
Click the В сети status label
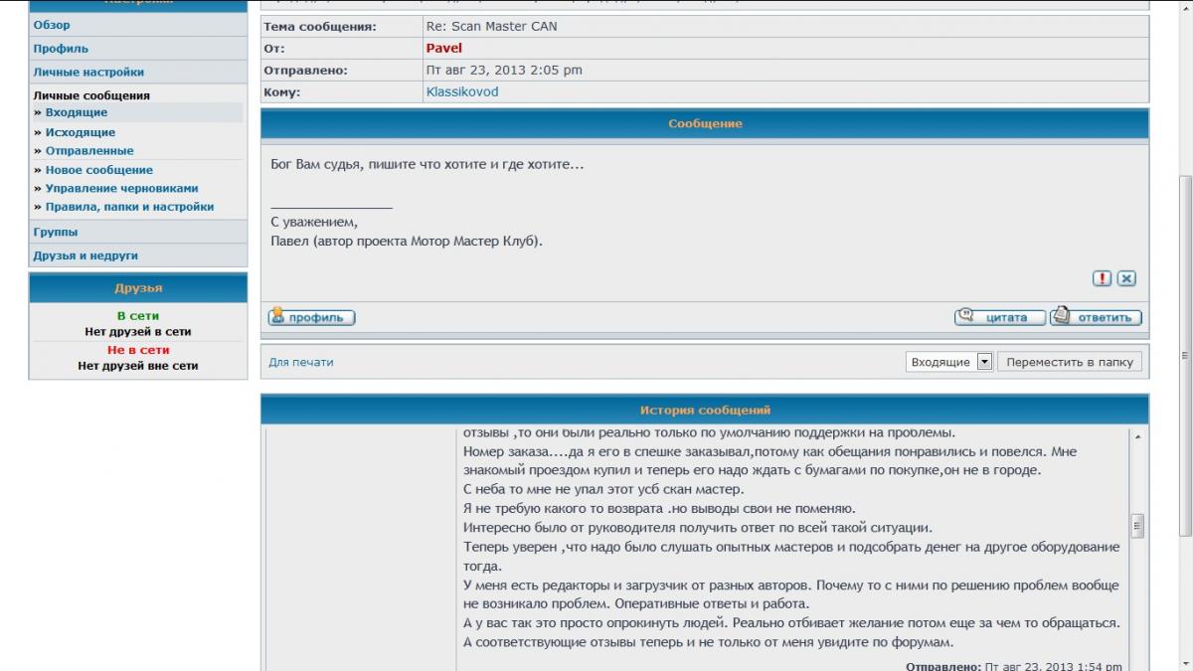tap(138, 315)
